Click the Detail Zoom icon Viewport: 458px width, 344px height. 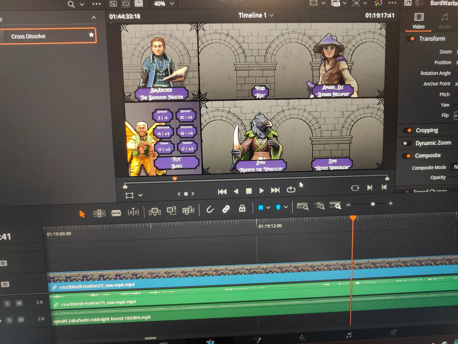click(x=319, y=206)
